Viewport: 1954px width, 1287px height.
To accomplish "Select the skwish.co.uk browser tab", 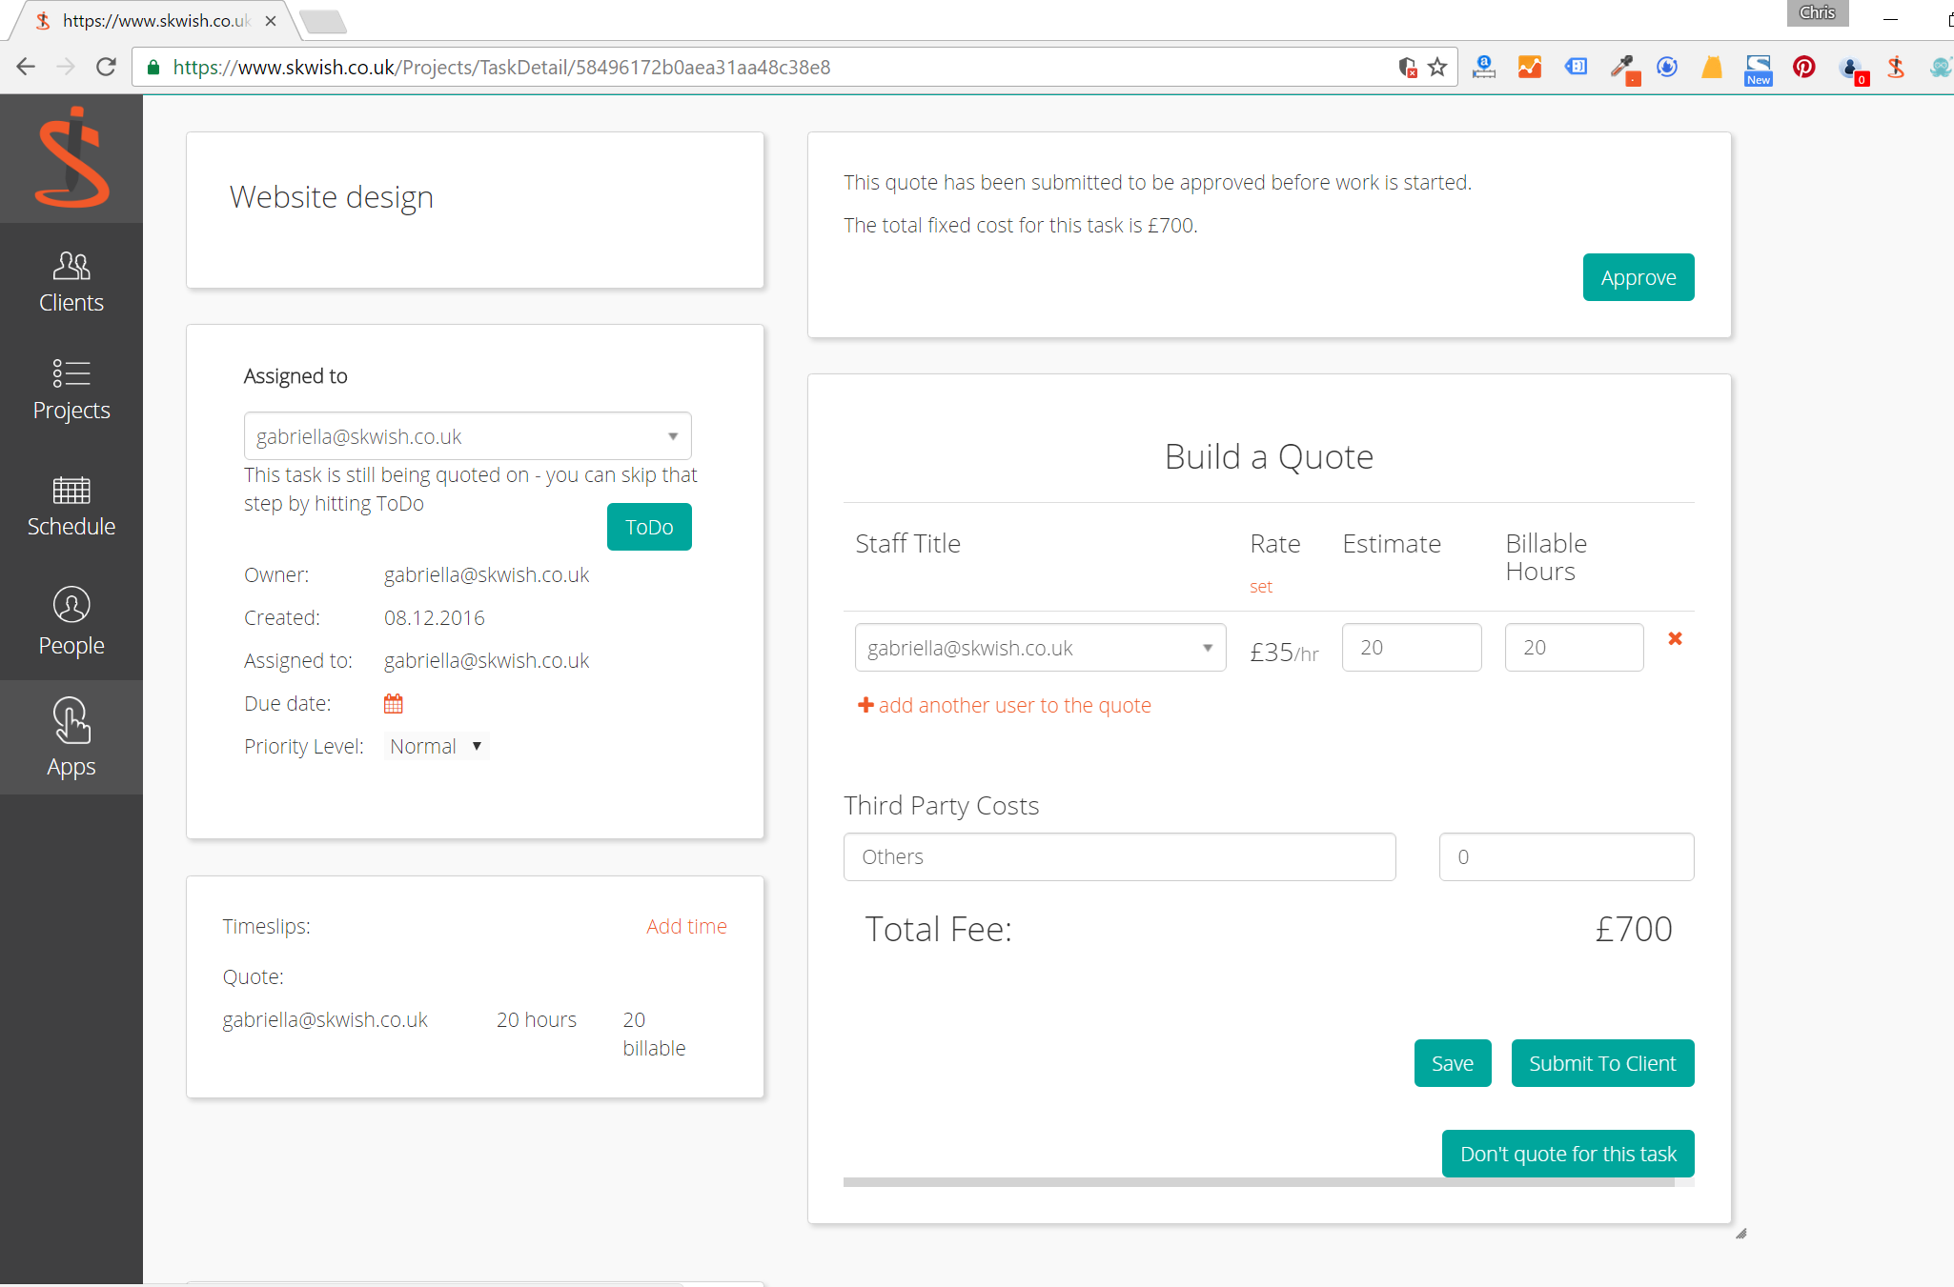I will click(x=153, y=20).
